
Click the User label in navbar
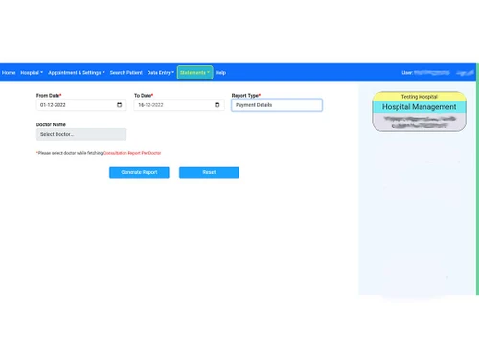point(407,73)
